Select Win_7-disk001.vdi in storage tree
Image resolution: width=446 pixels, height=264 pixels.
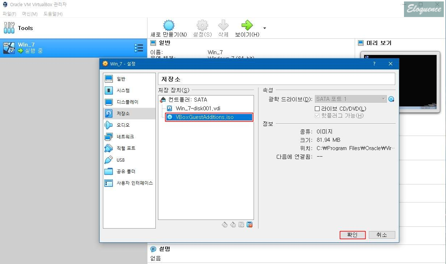(198, 108)
